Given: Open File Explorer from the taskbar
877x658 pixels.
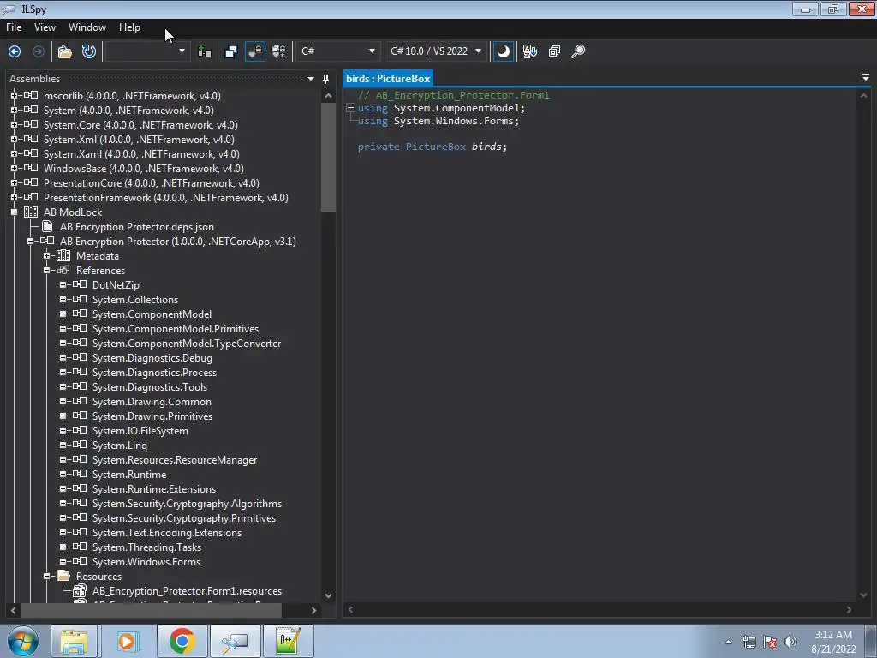Looking at the screenshot, I should pyautogui.click(x=74, y=641).
